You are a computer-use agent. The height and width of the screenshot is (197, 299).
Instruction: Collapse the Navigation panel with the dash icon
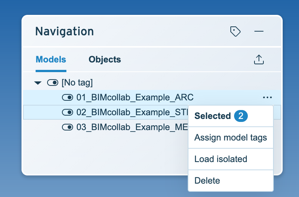[259, 31]
